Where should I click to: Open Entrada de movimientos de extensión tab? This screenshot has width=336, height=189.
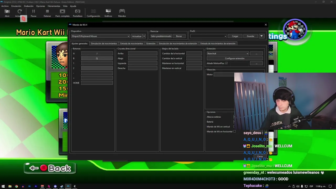pos(218,44)
